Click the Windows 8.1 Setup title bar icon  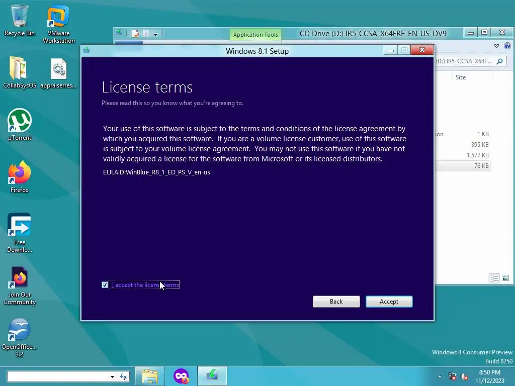[x=87, y=50]
